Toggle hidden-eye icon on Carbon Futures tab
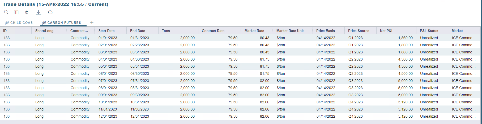Screen dimensions: 482x124 (44, 23)
